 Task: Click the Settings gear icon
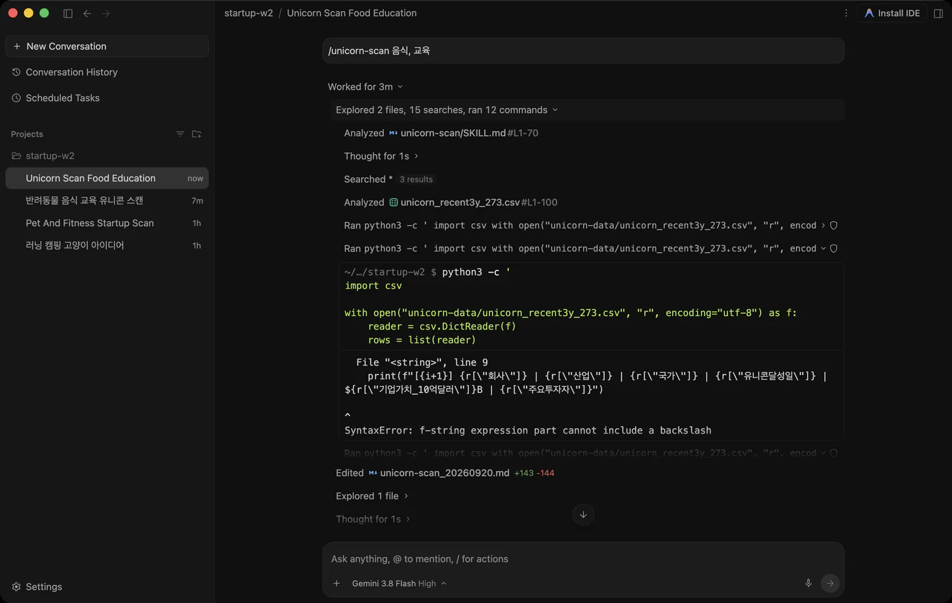tap(17, 586)
